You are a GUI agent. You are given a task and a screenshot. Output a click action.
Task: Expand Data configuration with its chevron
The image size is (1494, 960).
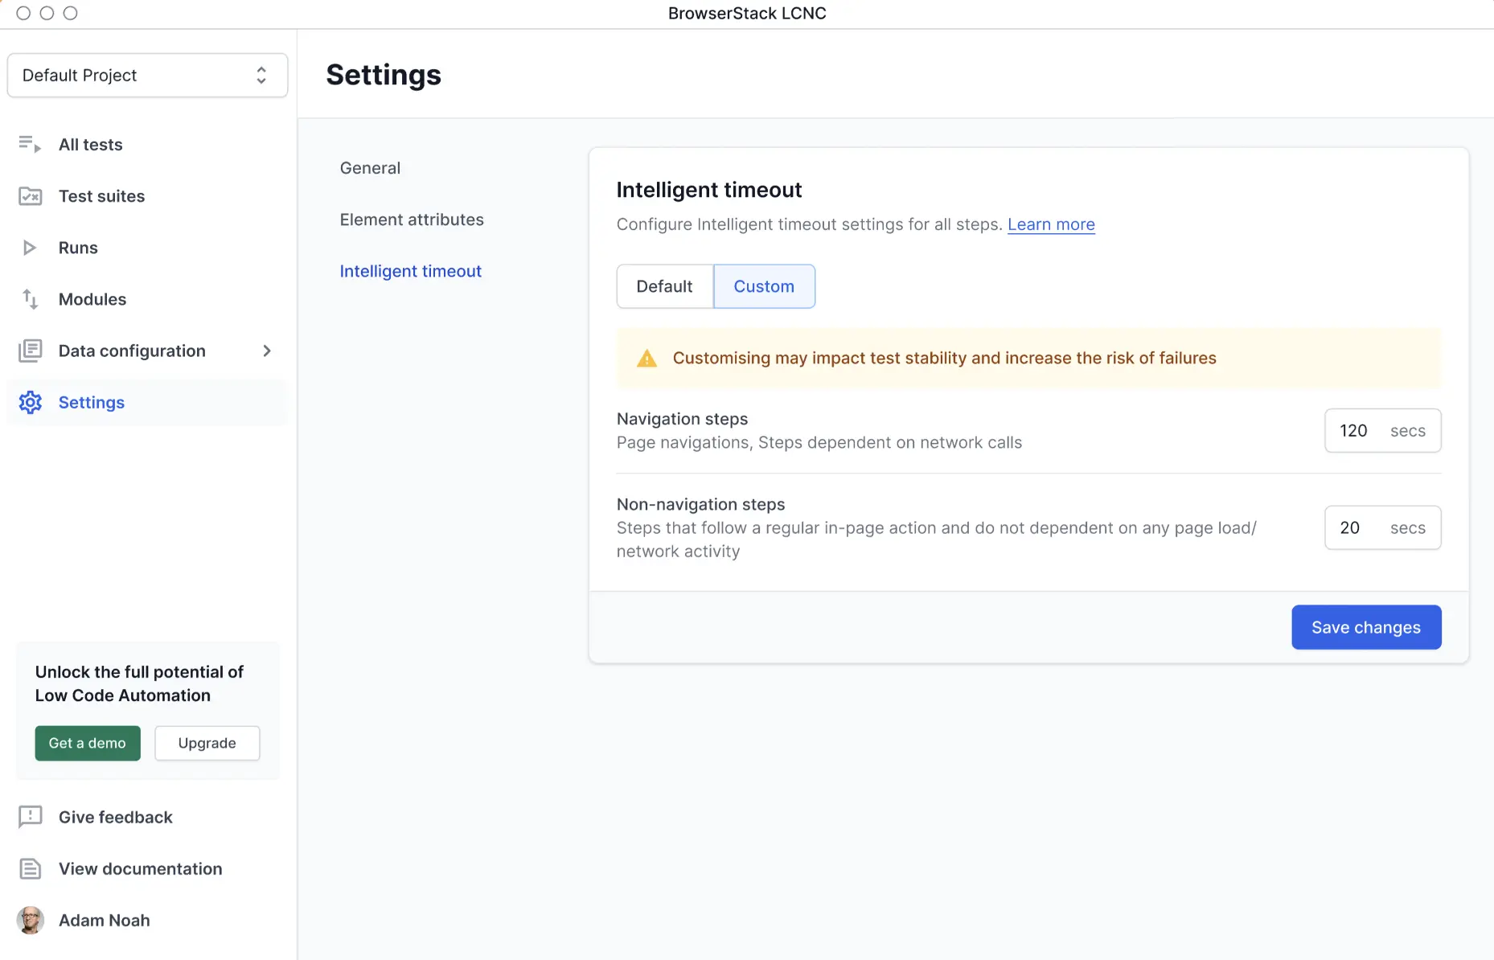267,351
